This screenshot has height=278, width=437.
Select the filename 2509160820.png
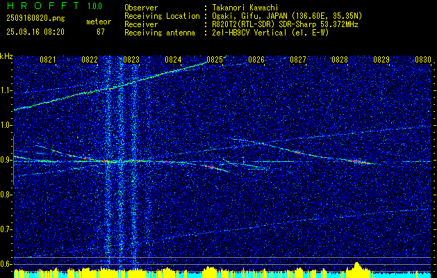pos(35,19)
